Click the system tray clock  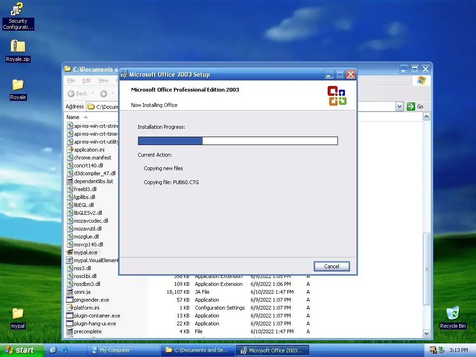click(x=458, y=350)
